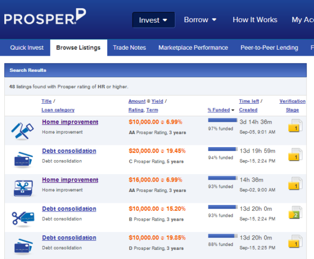
Task: Click the verification stage 1 icon for the 97% funded listing
Action: pos(296,125)
